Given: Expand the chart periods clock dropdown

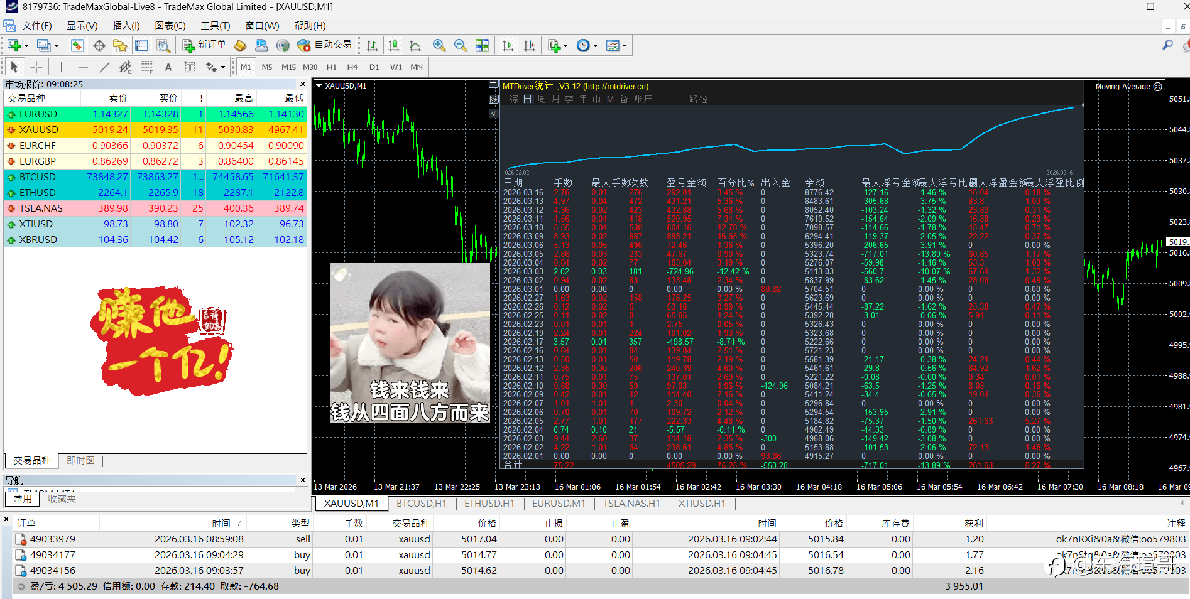Looking at the screenshot, I should coord(595,46).
